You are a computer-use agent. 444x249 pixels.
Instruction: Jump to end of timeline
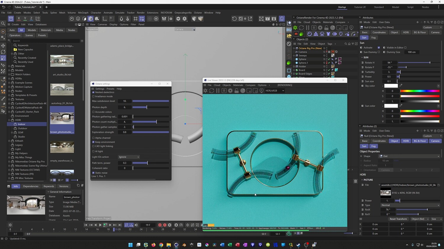coord(120,225)
